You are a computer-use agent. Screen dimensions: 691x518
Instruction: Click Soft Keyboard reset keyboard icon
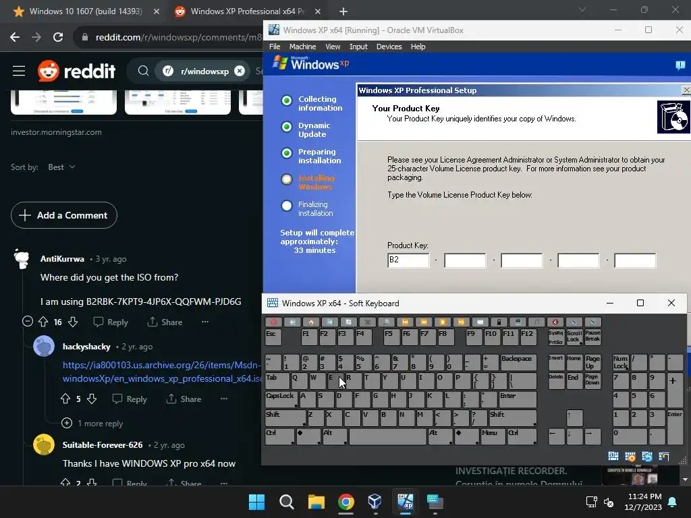tap(647, 457)
